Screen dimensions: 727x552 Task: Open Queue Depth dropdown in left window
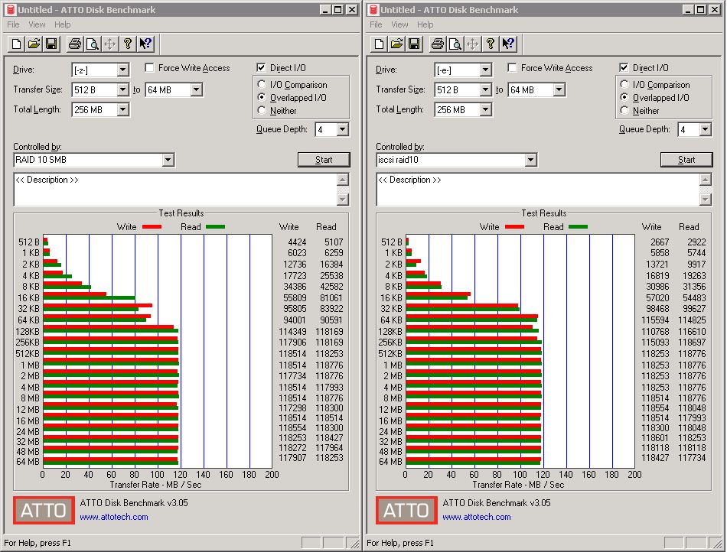click(x=342, y=130)
